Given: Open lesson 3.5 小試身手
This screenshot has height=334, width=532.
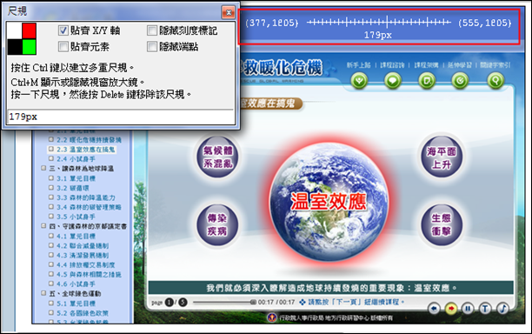Looking at the screenshot, I should click(x=76, y=217).
